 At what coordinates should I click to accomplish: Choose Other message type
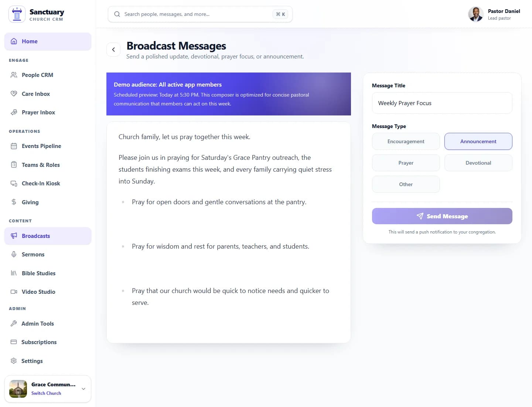click(x=406, y=184)
